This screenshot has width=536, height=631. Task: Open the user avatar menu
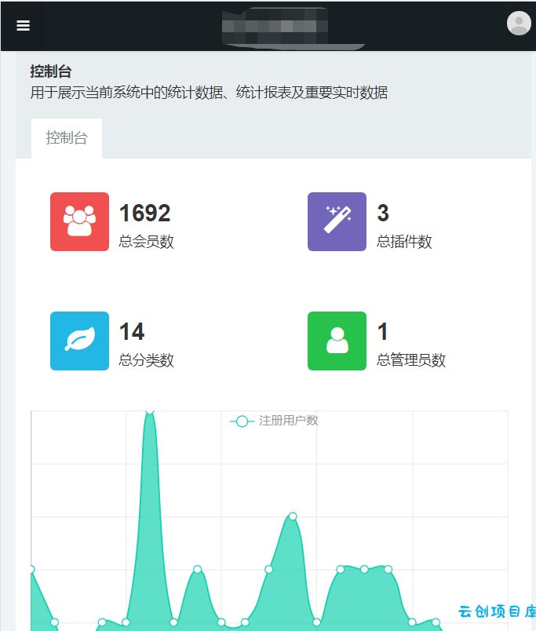click(519, 24)
